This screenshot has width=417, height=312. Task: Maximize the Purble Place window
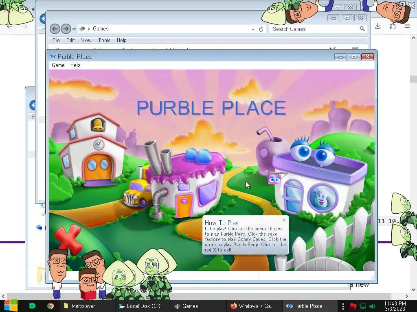[354, 57]
